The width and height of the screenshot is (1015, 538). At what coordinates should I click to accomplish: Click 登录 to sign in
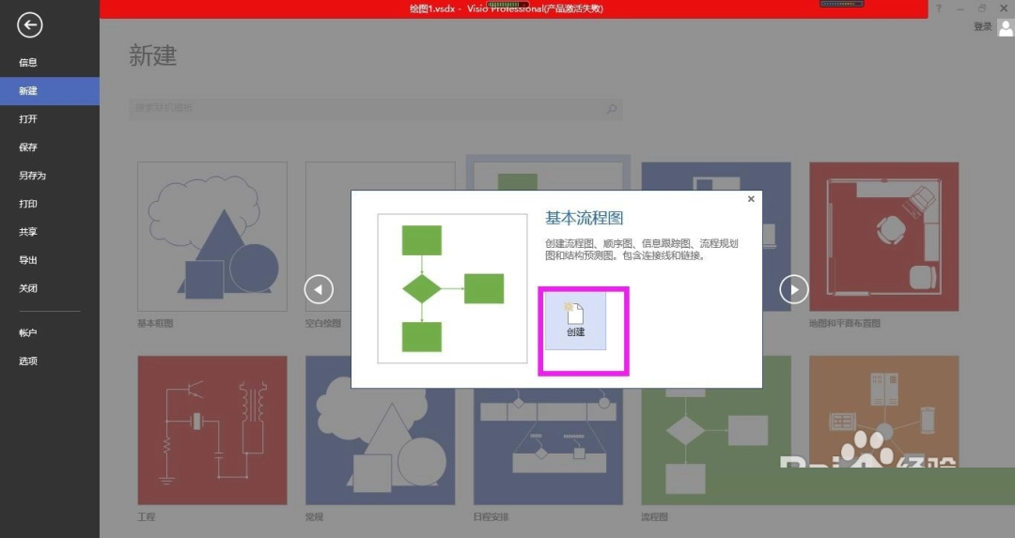coord(983,26)
